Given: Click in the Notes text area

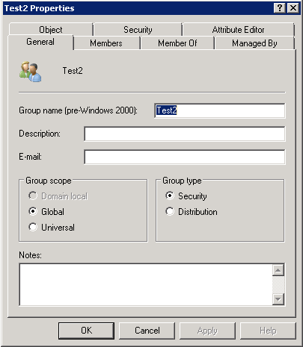Looking at the screenshot, I should click(x=146, y=284).
